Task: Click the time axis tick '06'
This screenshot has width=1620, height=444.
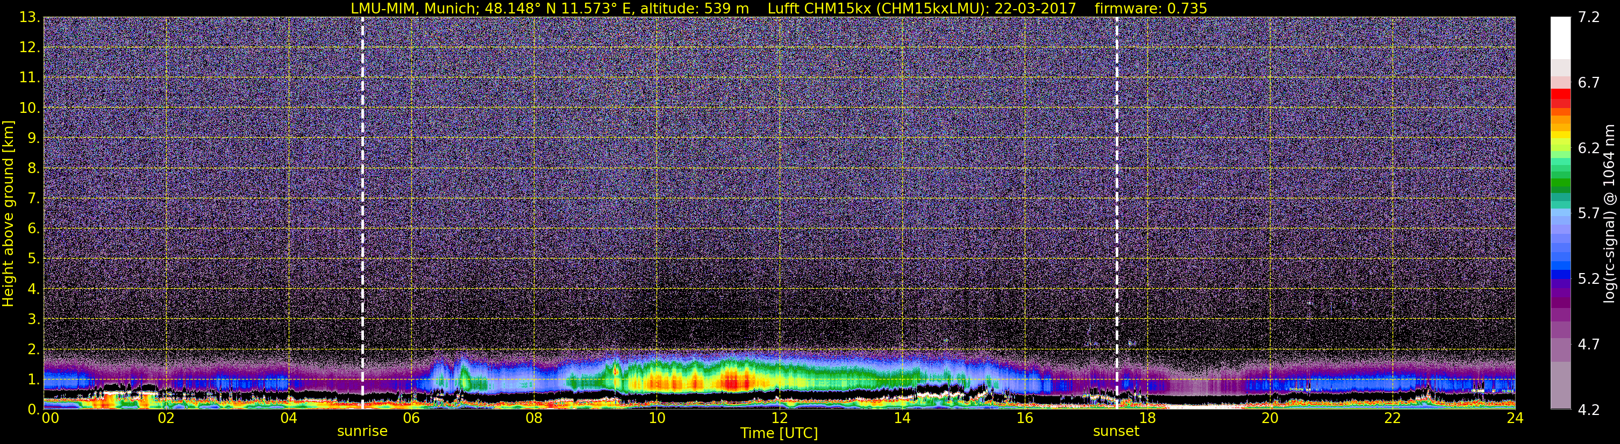Action: click(x=411, y=419)
